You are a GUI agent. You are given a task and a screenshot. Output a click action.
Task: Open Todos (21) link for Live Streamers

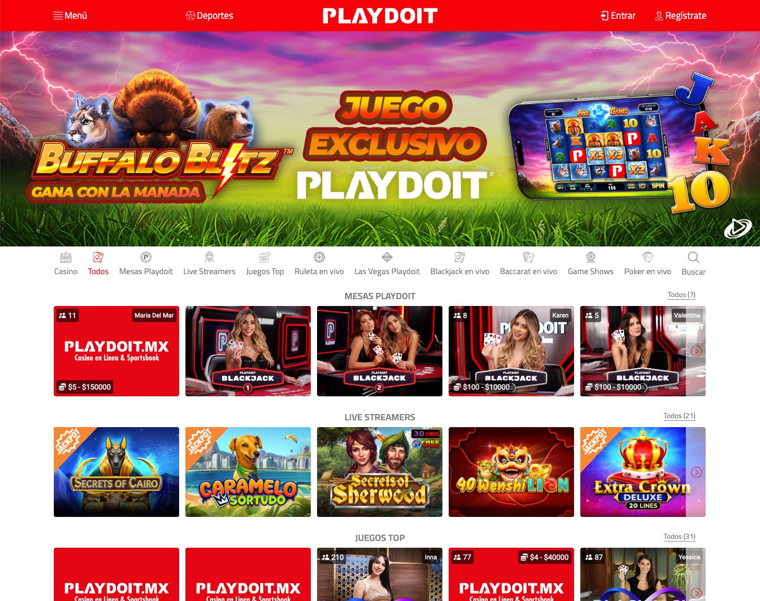(x=680, y=416)
